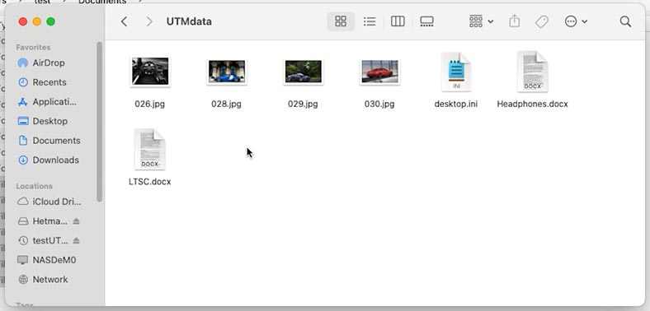Select the LTSC.docx file icon
650x311 pixels.
click(x=149, y=149)
